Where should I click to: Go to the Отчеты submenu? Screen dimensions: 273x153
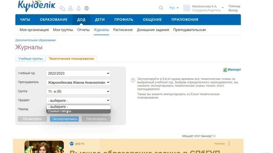coord(84,30)
